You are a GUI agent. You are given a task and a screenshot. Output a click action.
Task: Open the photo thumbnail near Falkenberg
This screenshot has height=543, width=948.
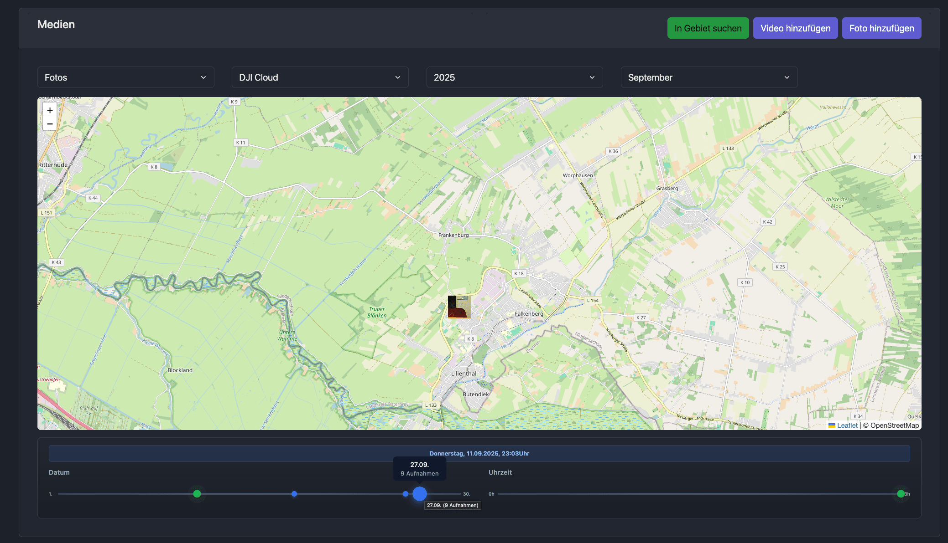click(x=459, y=307)
